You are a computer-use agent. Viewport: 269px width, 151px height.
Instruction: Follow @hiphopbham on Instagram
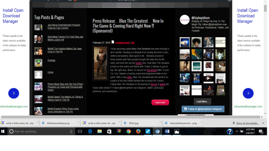click(x=203, y=109)
